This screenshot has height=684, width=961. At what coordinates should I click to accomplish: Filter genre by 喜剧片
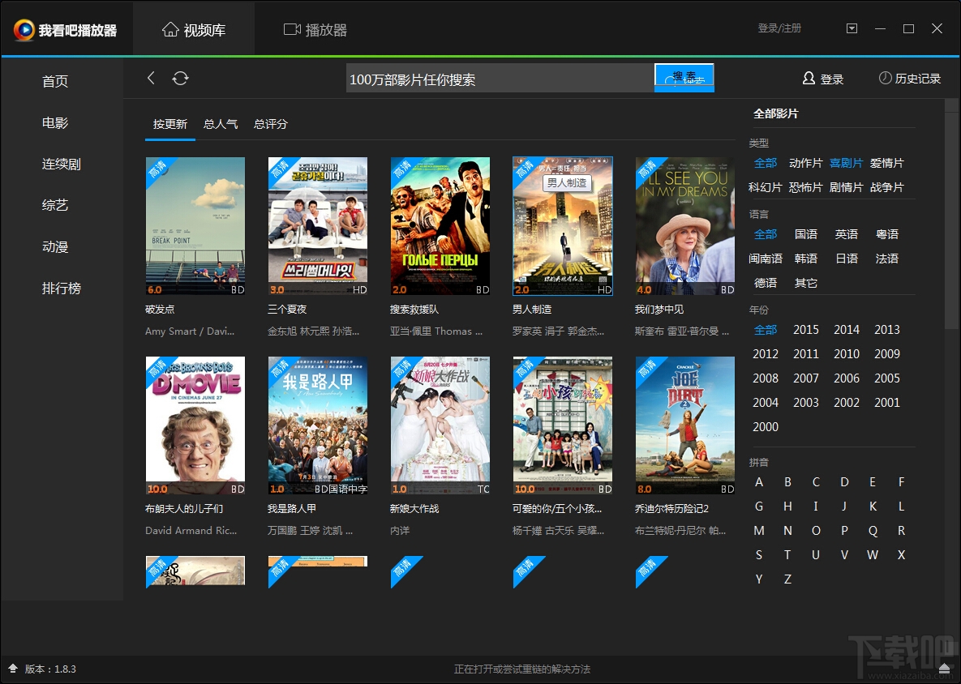pos(846,163)
